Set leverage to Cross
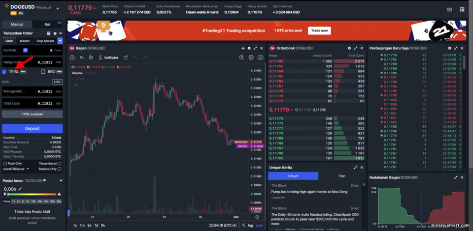This screenshot has width=473, height=231. coord(6,201)
